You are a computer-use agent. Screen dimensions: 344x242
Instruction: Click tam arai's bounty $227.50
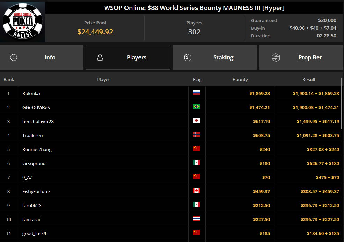(x=261, y=219)
